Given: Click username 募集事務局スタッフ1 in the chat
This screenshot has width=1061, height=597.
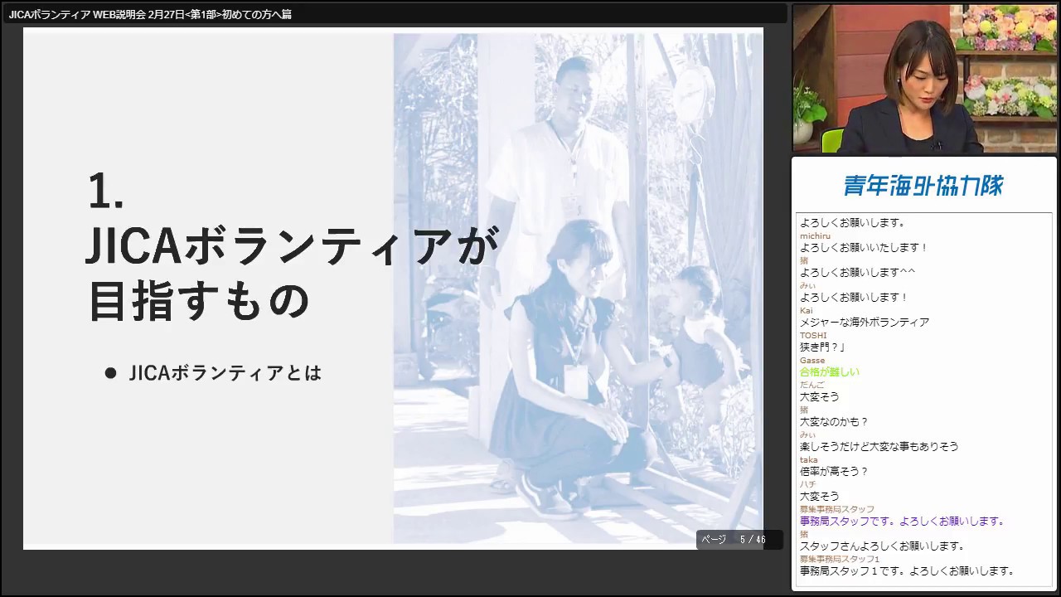Looking at the screenshot, I should 840,559.
